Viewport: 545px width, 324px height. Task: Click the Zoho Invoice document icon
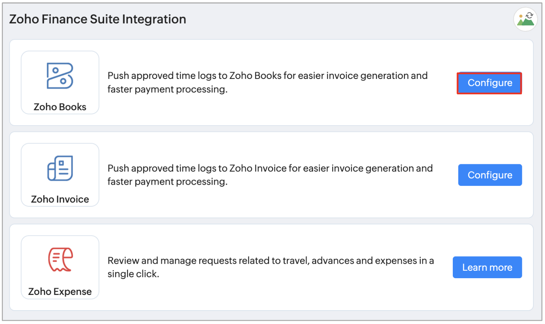point(60,168)
